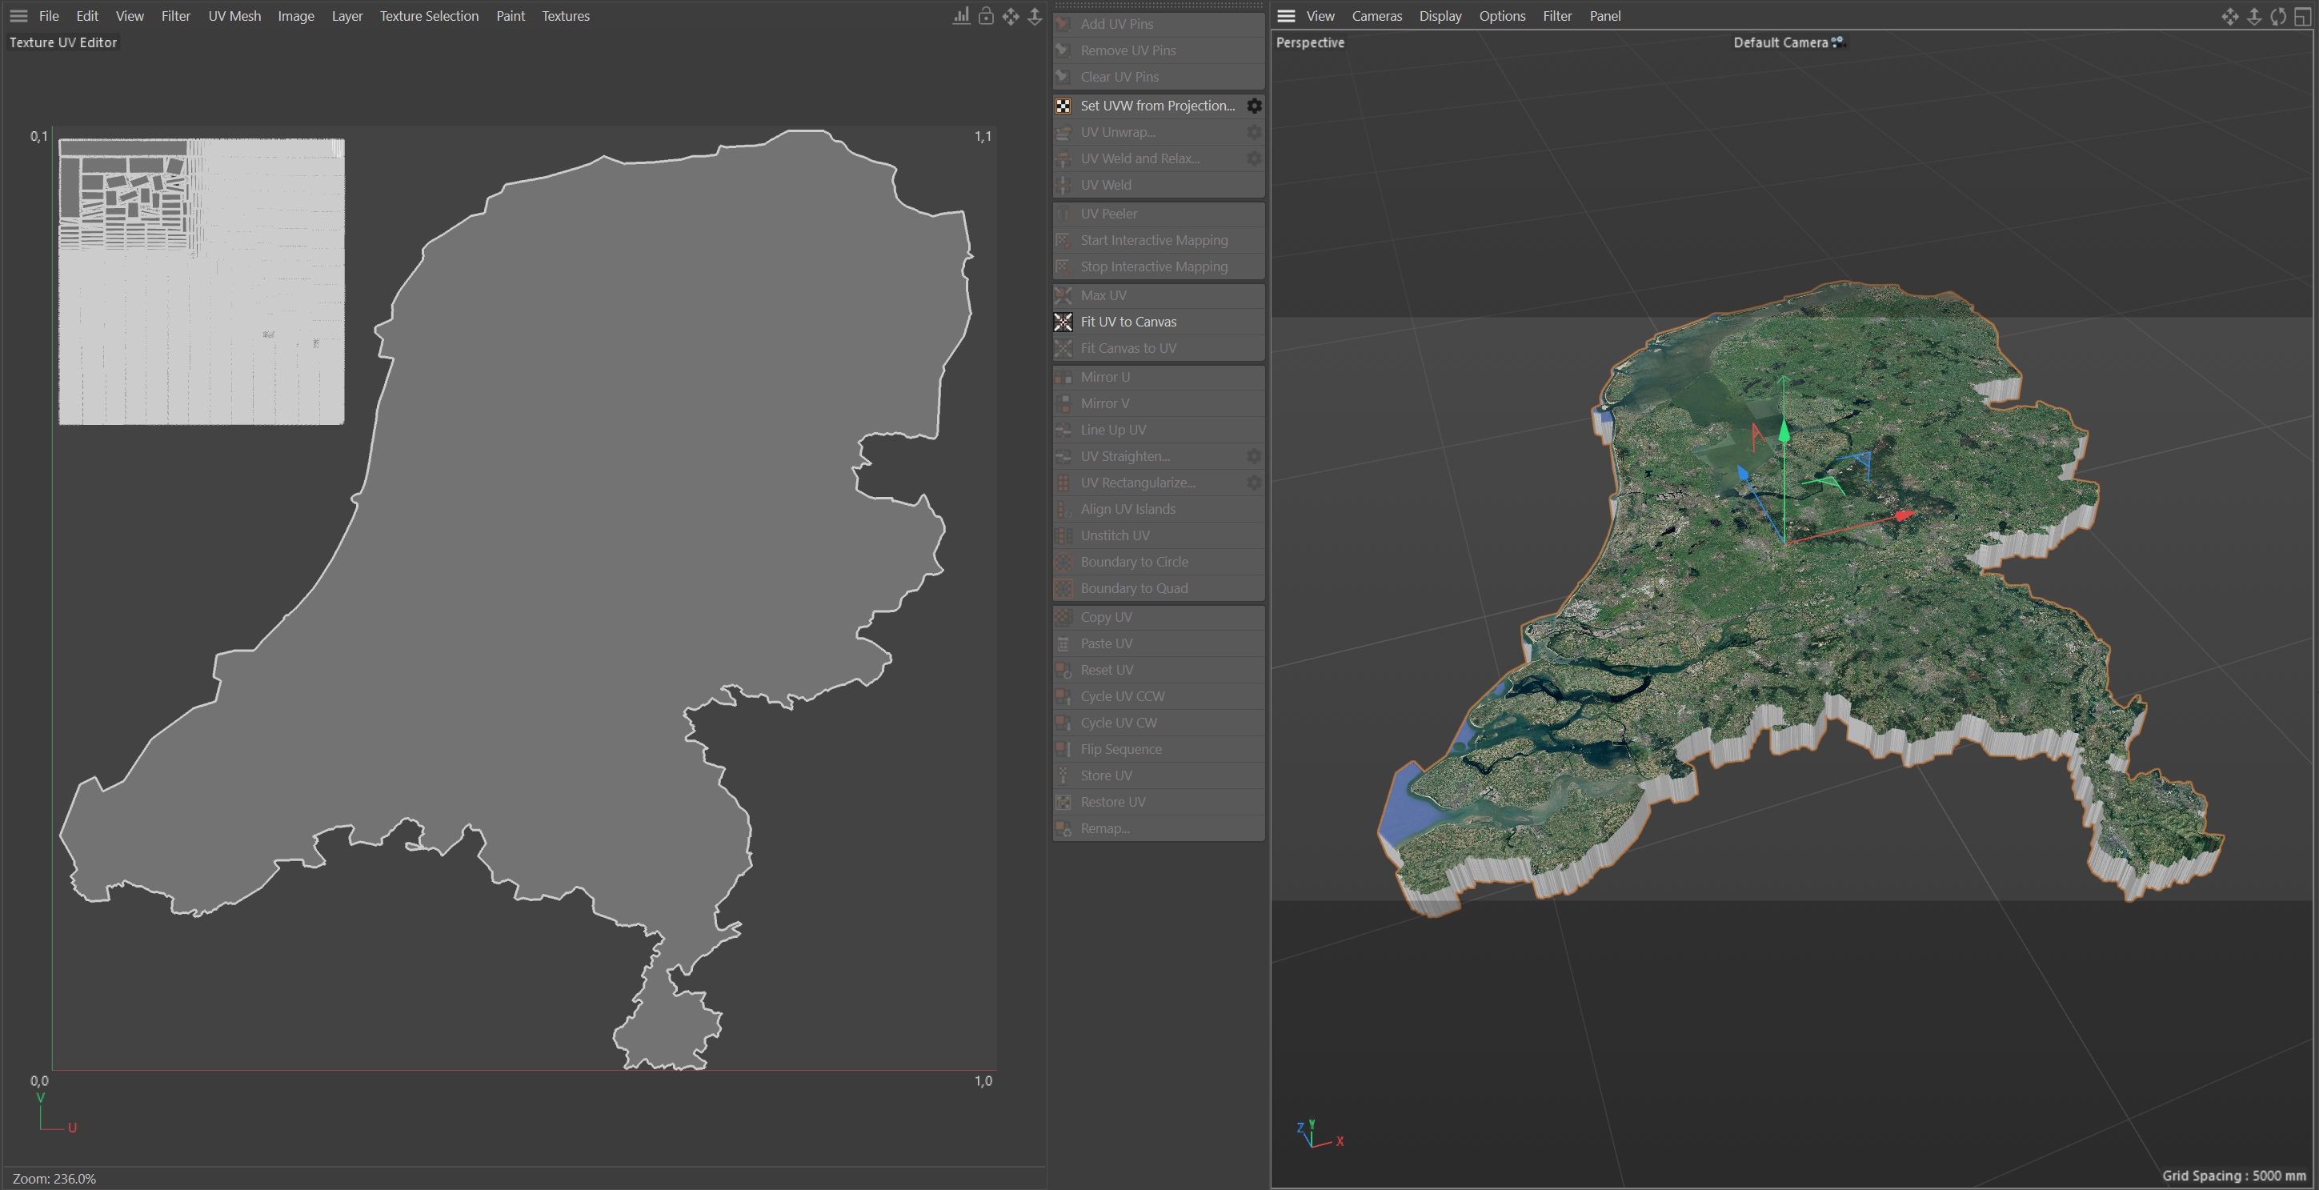Click the histogram icon in UV editor header
Screen dimensions: 2319x1190
[x=962, y=16]
